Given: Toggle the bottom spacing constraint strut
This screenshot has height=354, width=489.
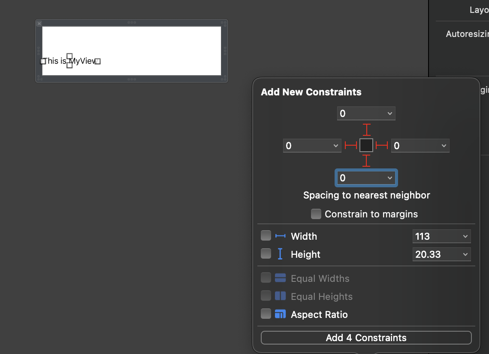Looking at the screenshot, I should [366, 161].
